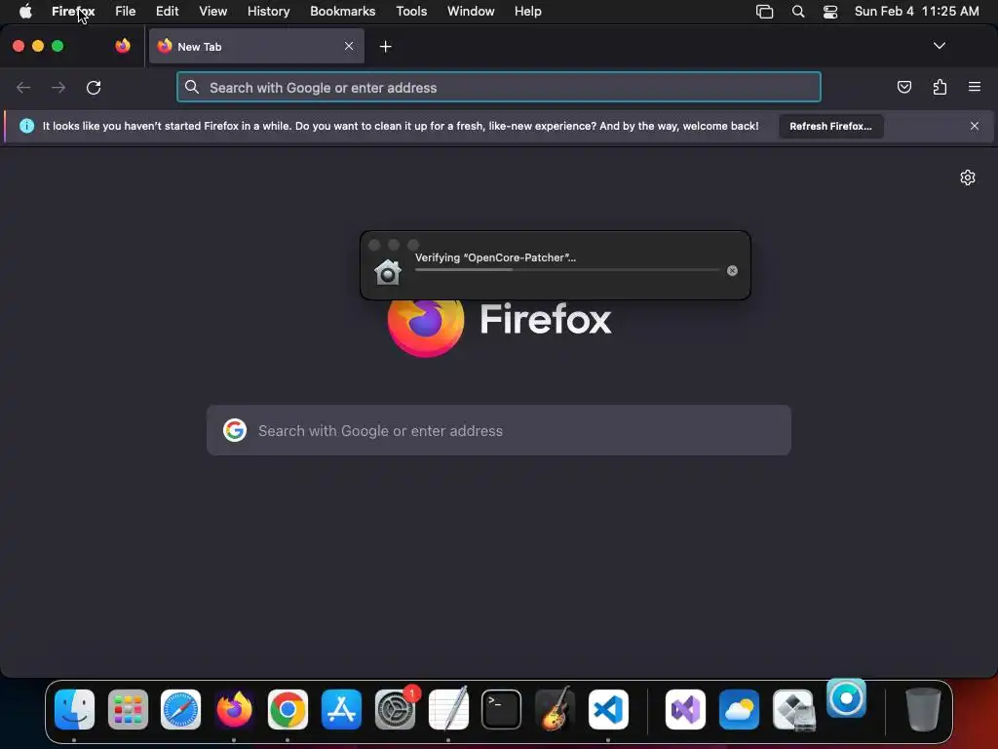
Task: Open GarageBand from the Dock
Action: (555, 710)
